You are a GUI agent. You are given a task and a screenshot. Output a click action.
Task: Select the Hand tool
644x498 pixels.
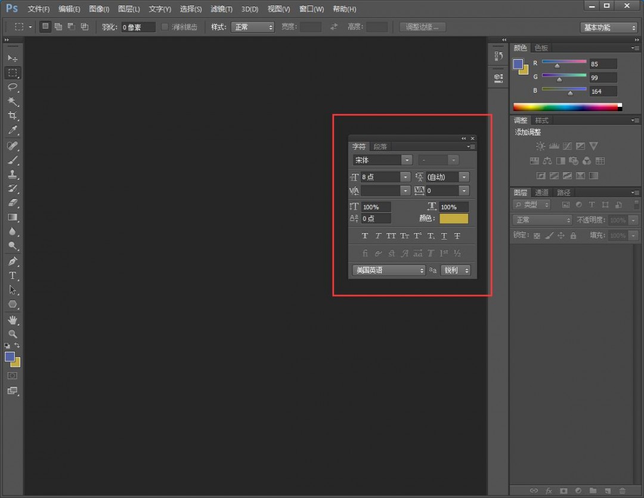tap(13, 320)
